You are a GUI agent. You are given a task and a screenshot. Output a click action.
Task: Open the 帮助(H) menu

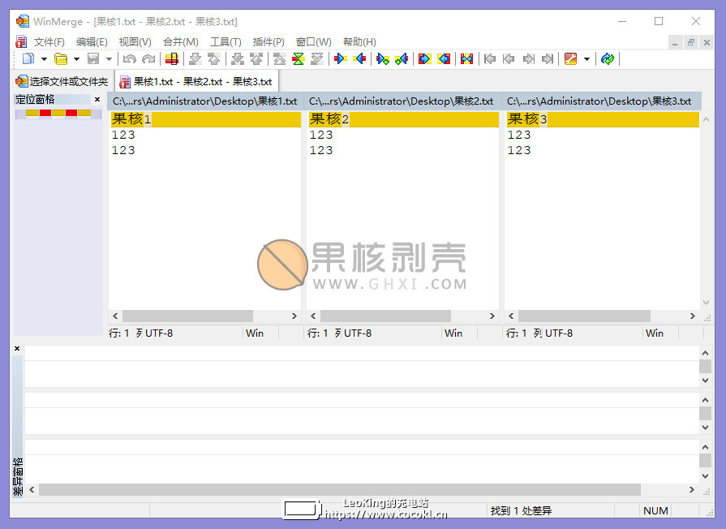pyautogui.click(x=359, y=42)
